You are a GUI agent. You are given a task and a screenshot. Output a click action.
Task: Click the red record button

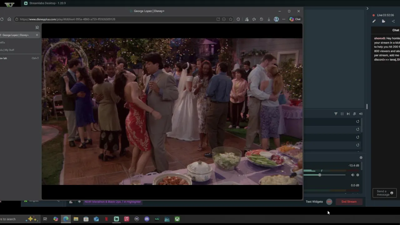click(x=329, y=202)
